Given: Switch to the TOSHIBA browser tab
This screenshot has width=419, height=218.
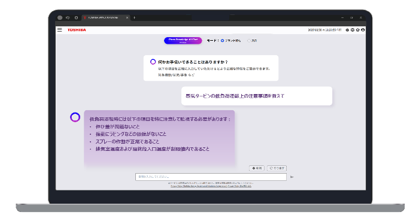Looking at the screenshot, I should pos(106,17).
